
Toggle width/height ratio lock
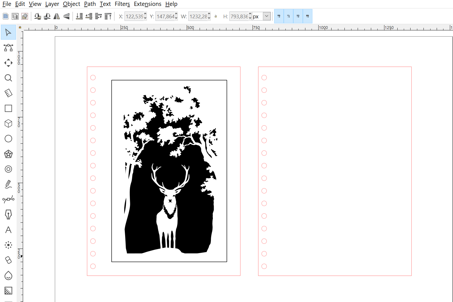point(216,16)
